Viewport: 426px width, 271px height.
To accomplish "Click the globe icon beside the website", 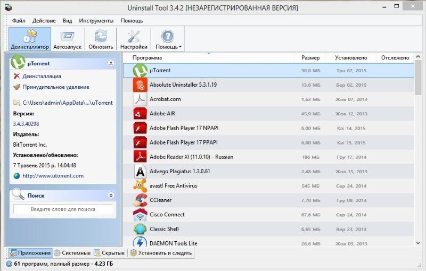I will click(17, 176).
